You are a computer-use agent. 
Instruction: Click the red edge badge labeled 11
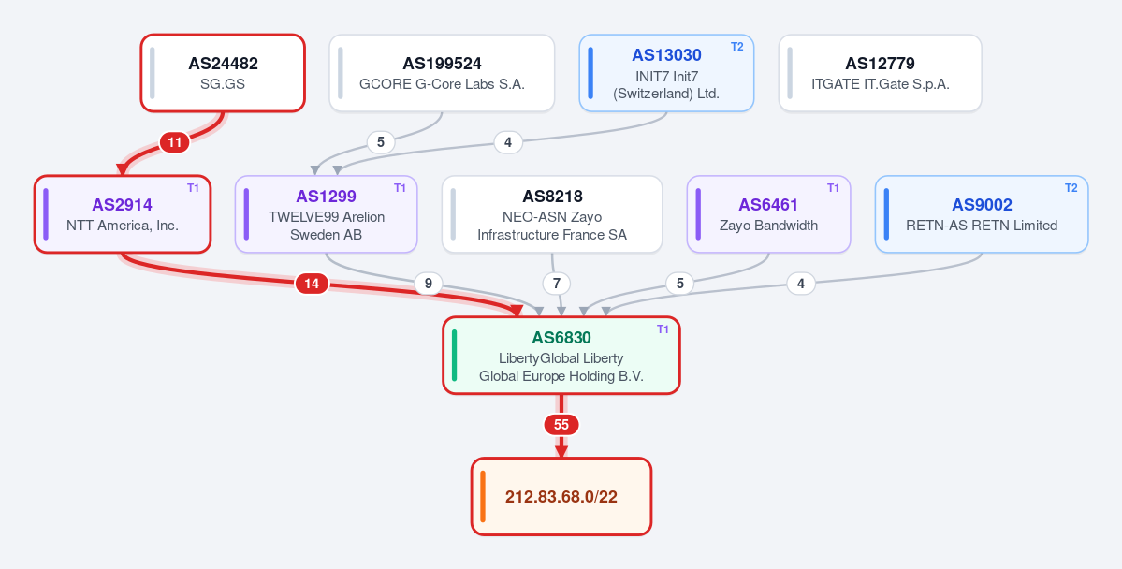[x=175, y=142]
